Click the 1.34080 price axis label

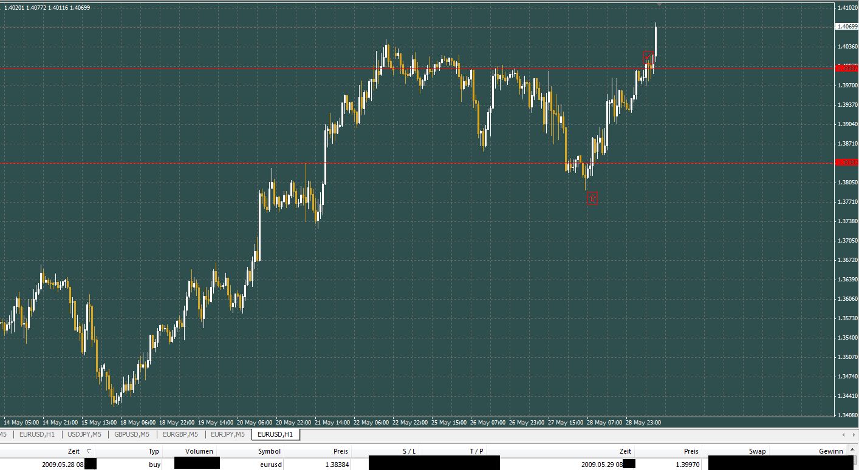847,415
